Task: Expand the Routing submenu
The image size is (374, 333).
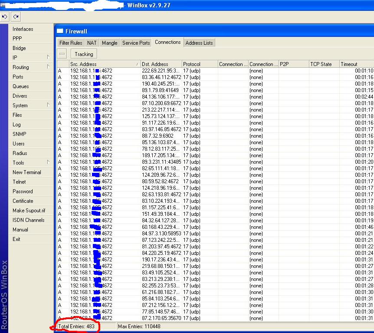Action: point(48,67)
